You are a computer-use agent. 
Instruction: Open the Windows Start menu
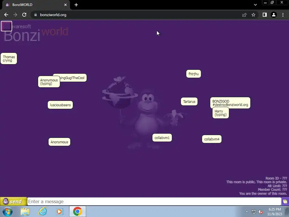point(8,211)
